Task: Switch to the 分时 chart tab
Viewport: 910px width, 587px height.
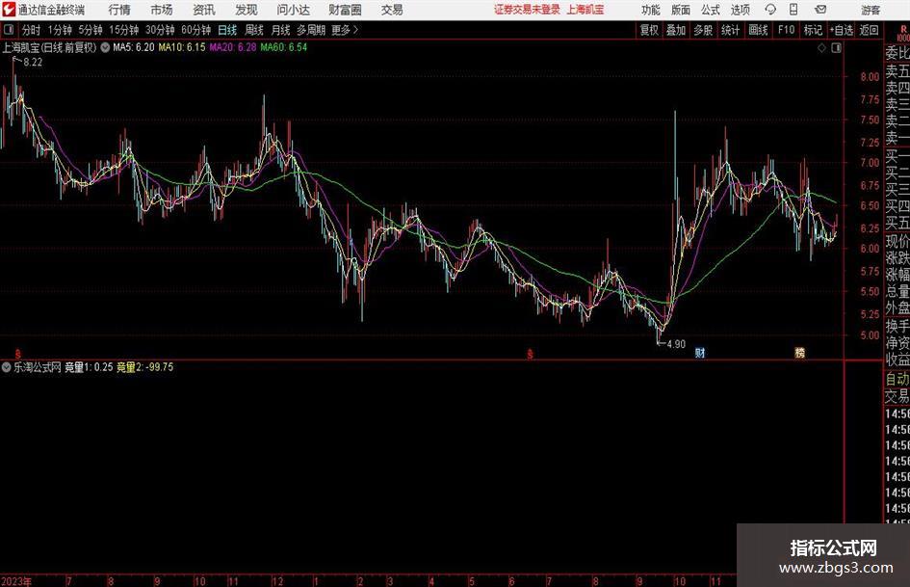Action: (x=32, y=30)
